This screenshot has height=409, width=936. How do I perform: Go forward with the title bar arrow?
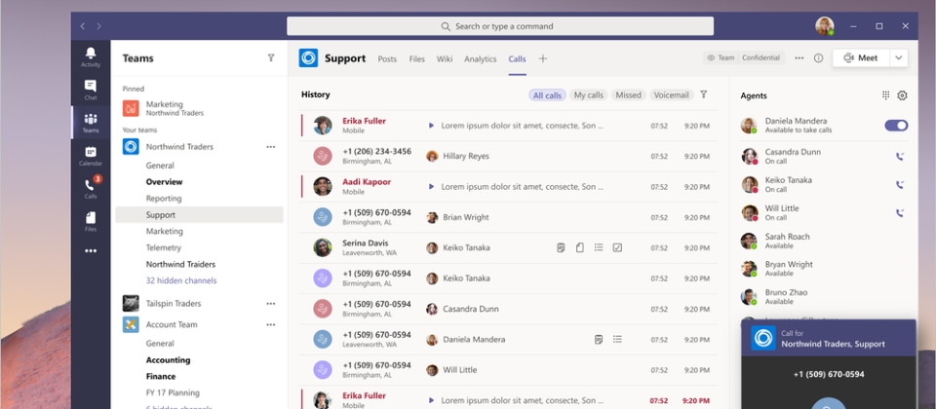click(99, 26)
